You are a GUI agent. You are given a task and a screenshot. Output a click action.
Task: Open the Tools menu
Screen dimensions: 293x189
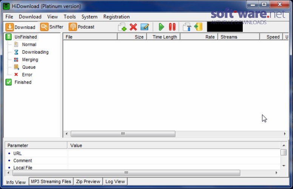pyautogui.click(x=70, y=17)
